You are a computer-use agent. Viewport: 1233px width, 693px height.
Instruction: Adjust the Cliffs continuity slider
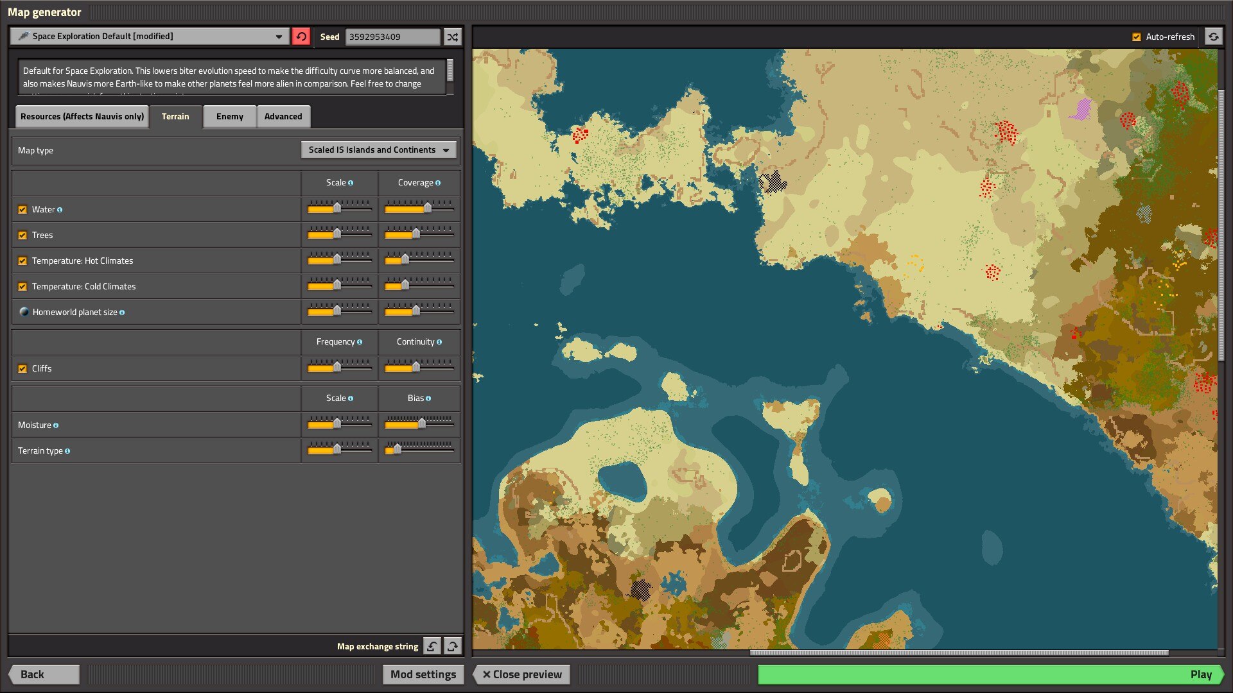click(x=419, y=367)
